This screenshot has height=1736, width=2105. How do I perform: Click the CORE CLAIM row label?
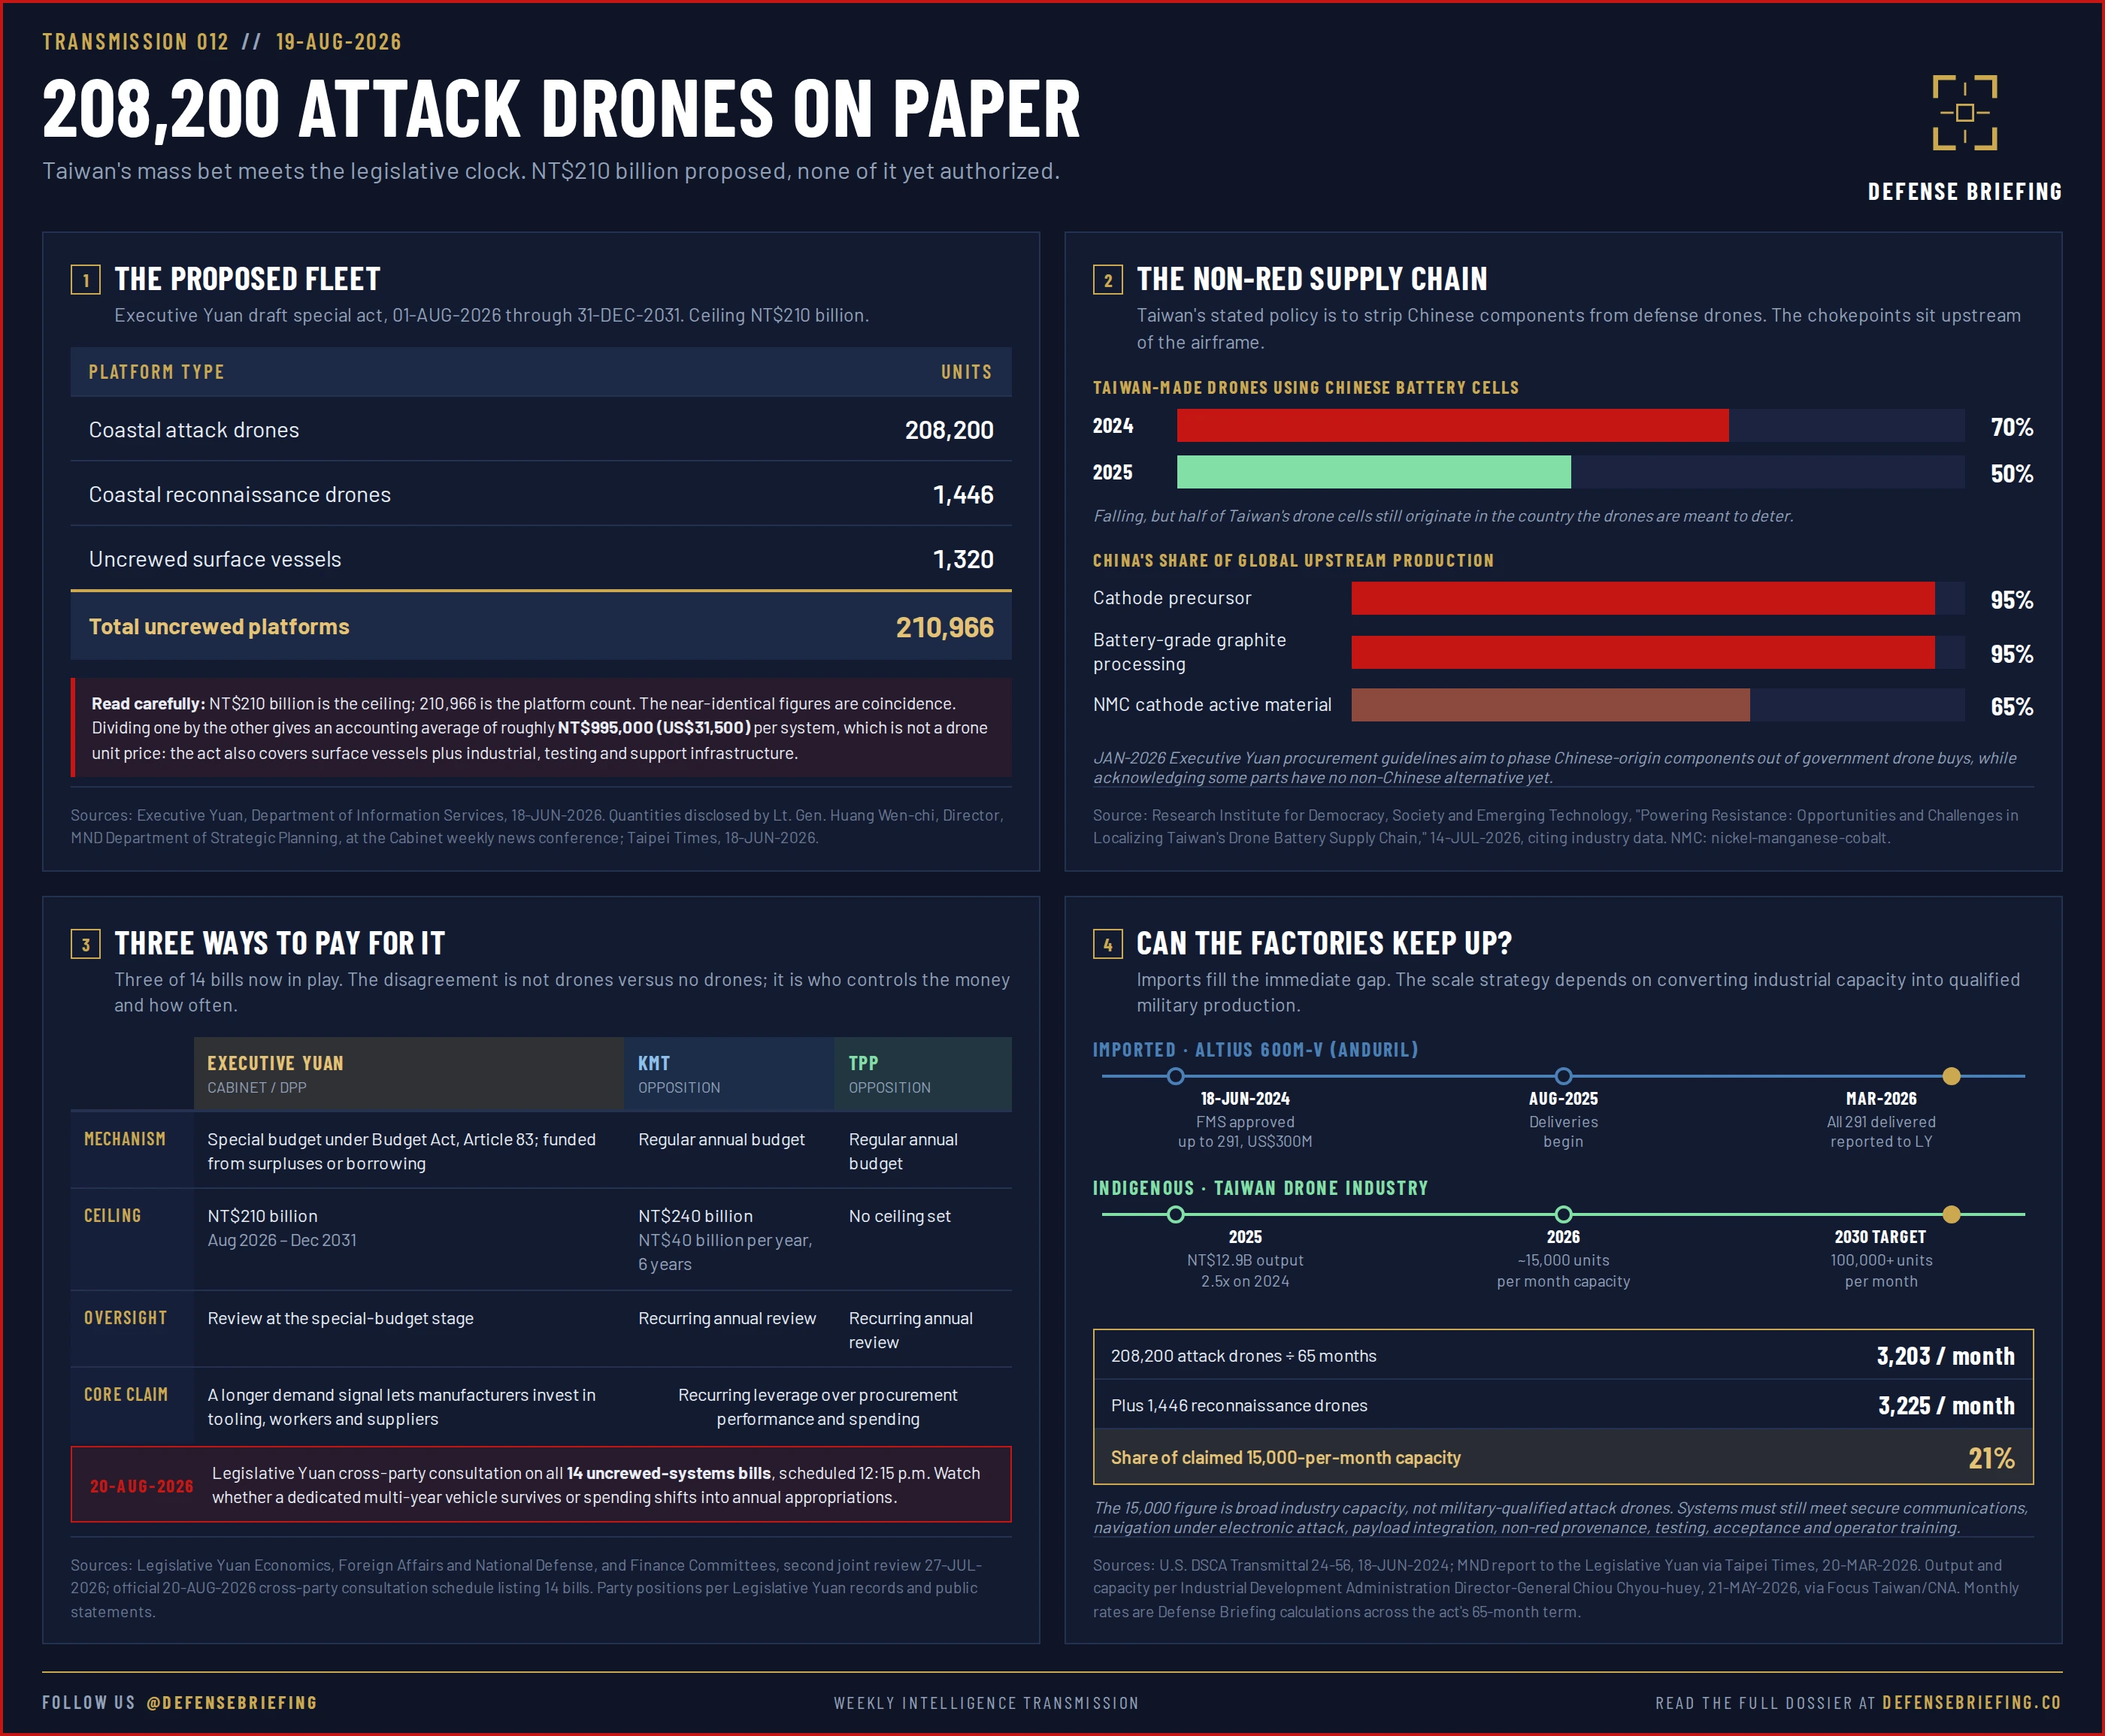click(x=126, y=1394)
